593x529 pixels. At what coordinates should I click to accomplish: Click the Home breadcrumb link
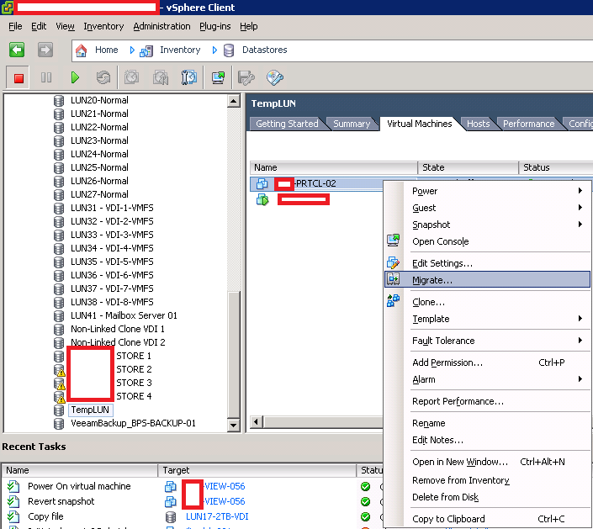point(106,50)
